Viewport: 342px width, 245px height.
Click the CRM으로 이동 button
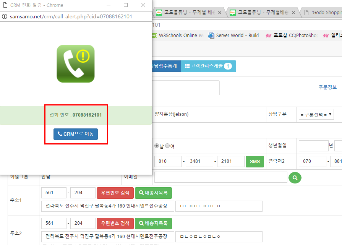tap(76, 134)
